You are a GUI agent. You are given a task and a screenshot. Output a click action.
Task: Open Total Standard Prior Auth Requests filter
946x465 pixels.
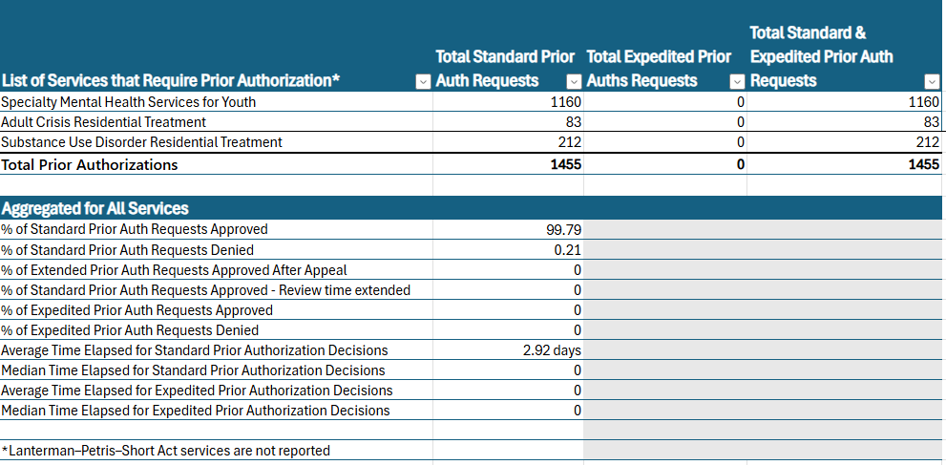pyautogui.click(x=574, y=82)
